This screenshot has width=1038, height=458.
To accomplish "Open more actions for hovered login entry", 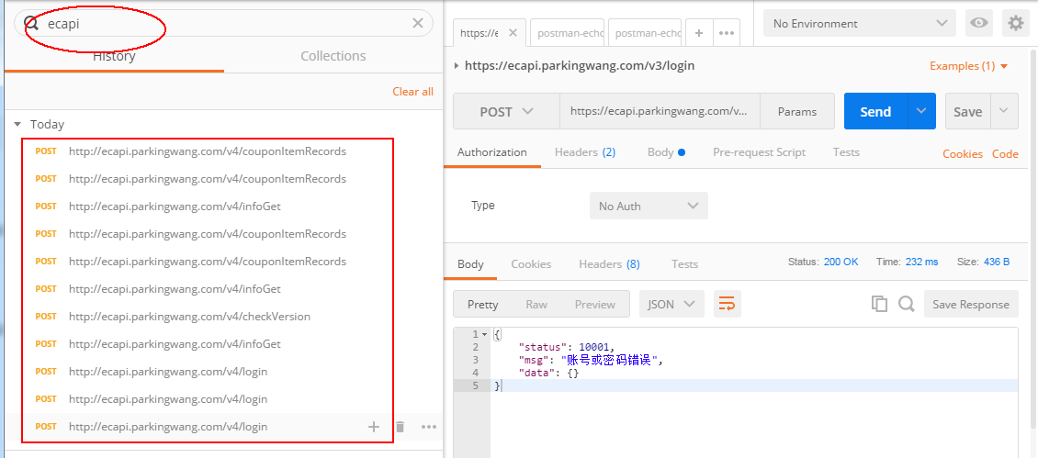I will click(x=429, y=427).
